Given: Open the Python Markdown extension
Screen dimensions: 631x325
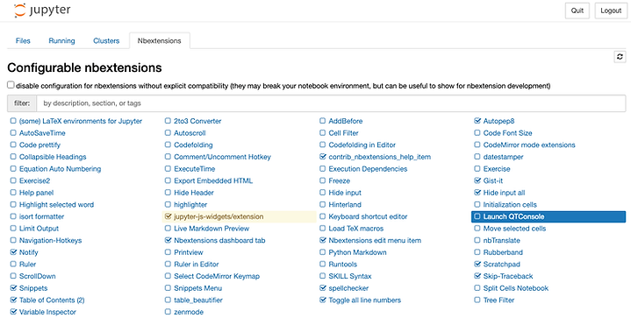Looking at the screenshot, I should tap(357, 252).
